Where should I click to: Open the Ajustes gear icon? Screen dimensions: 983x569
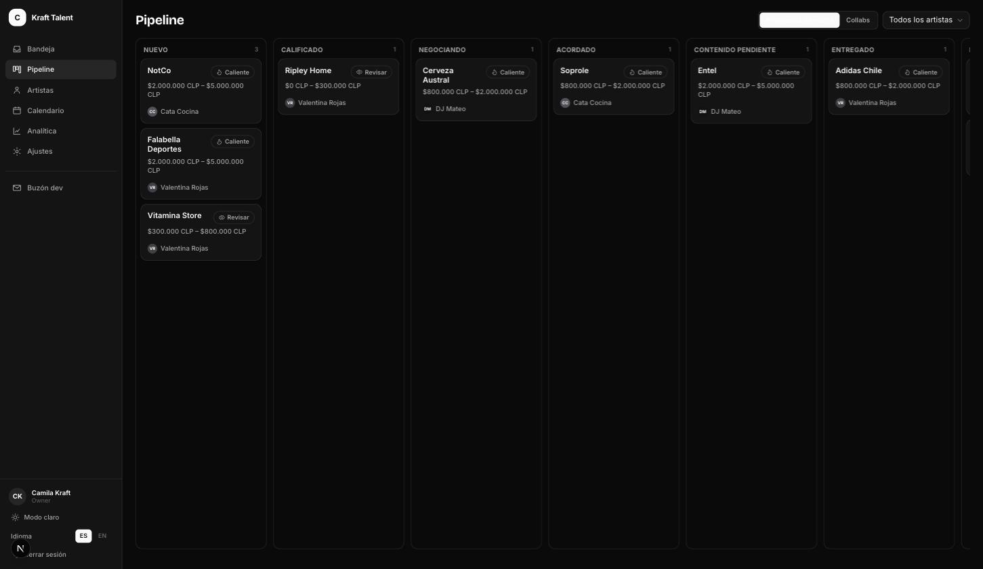click(17, 151)
